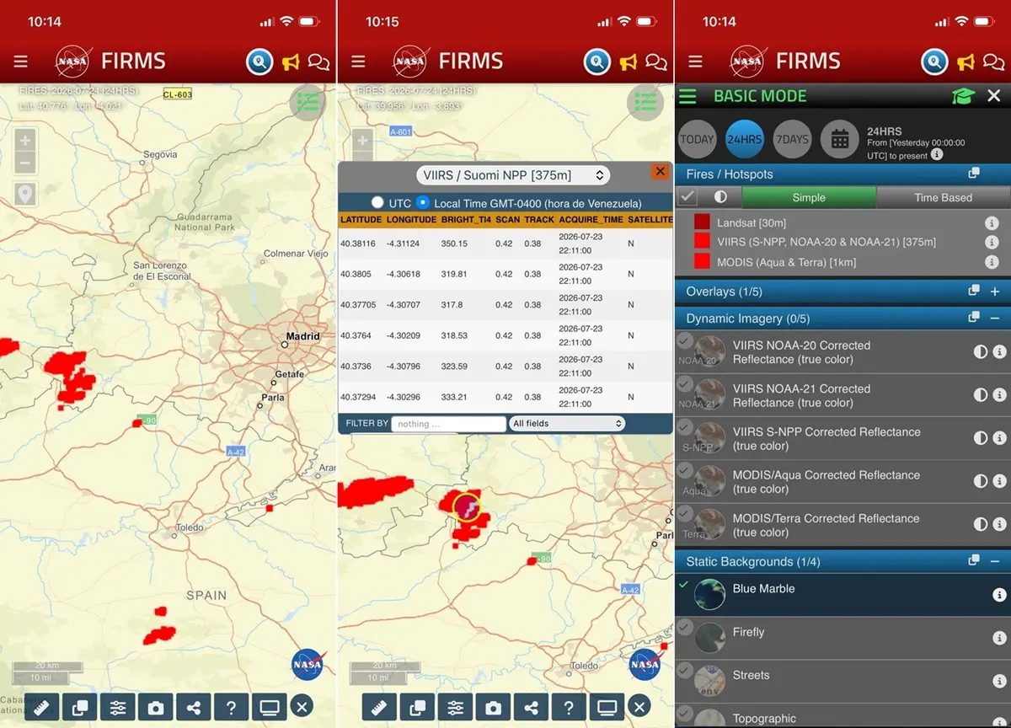Open the help question mark in left screen toolbar
The height and width of the screenshot is (728, 1011).
point(232,707)
